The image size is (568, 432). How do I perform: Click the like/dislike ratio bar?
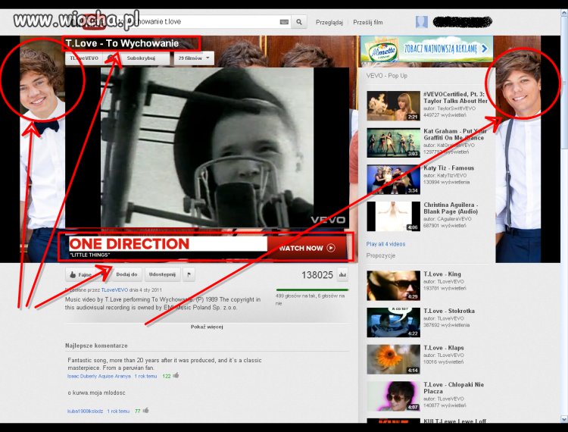pos(312,290)
